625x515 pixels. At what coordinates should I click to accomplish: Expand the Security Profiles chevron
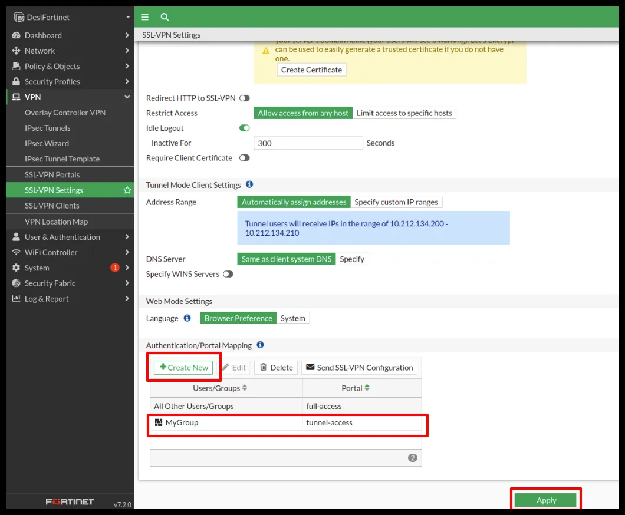pyautogui.click(x=127, y=82)
